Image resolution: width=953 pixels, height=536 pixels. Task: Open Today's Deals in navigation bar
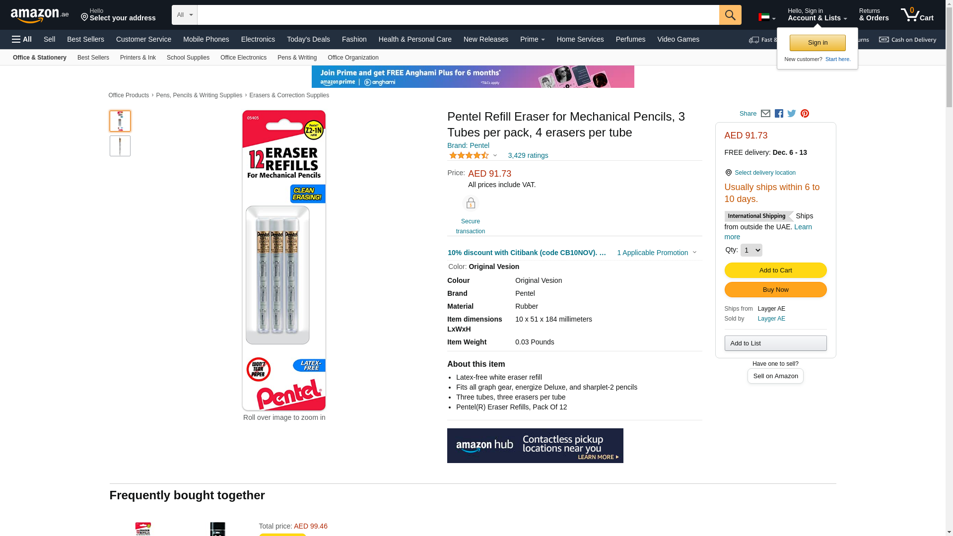tap(308, 39)
